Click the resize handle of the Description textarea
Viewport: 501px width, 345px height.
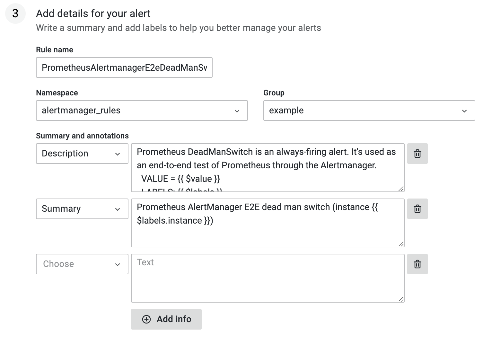click(401, 189)
